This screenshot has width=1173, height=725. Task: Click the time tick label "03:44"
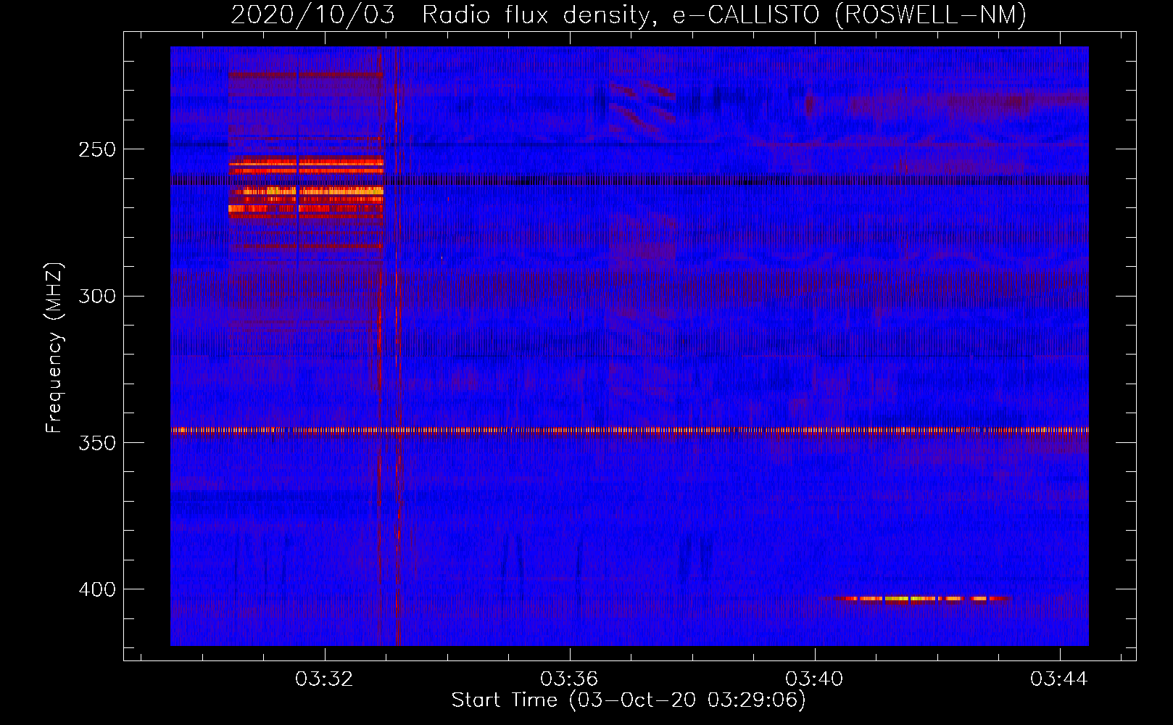point(1059,679)
